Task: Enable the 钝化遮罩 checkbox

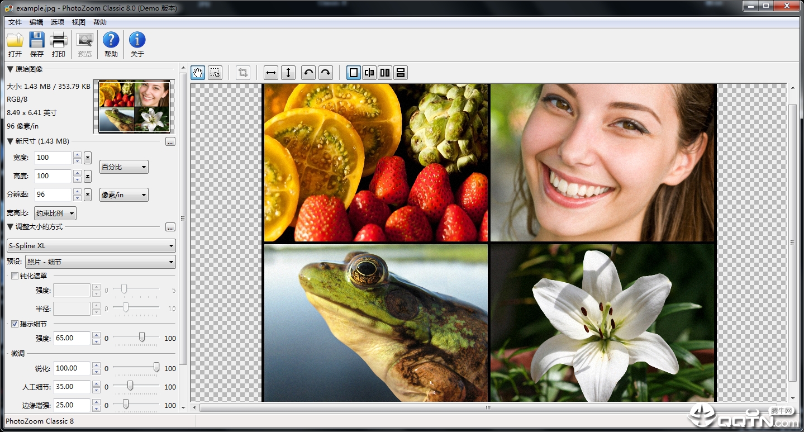Action: click(x=15, y=276)
